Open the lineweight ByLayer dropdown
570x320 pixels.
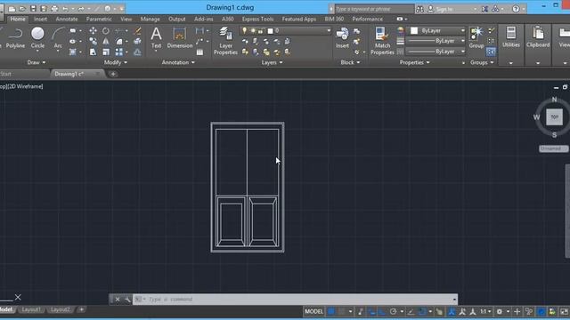(x=436, y=41)
